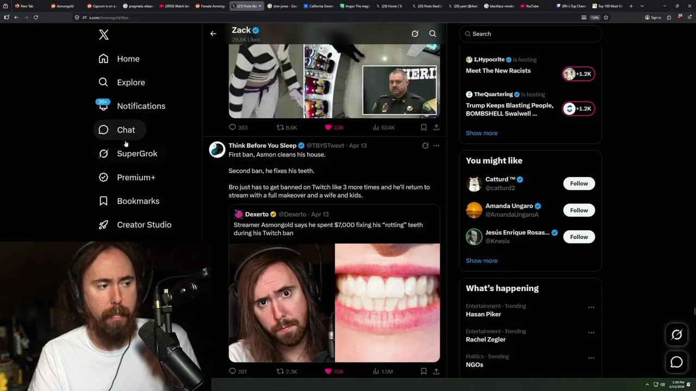Open options for Rachel Zegler trend

click(591, 332)
